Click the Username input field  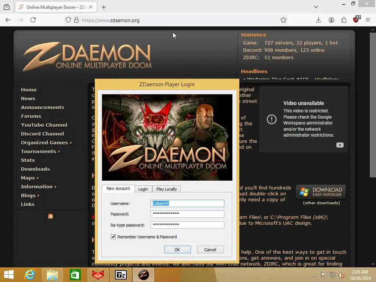coord(187,203)
